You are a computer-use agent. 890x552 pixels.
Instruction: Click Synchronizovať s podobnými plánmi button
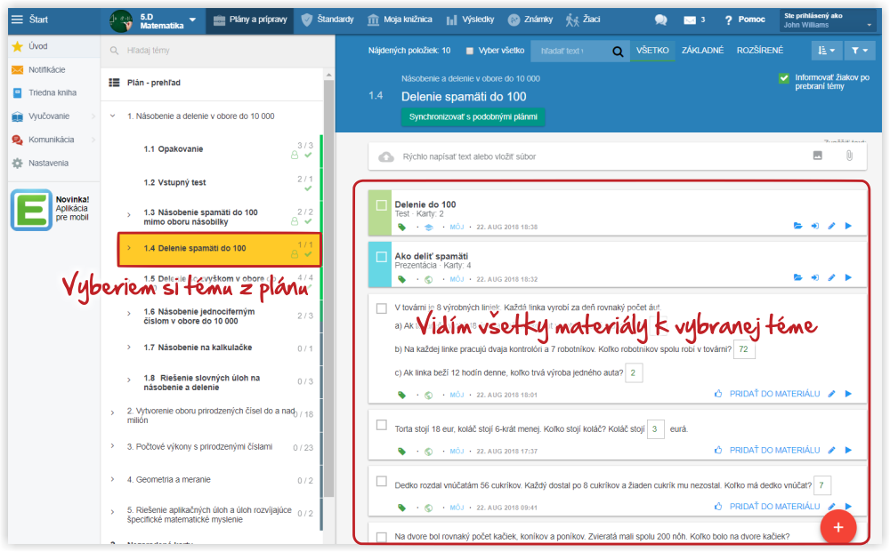pos(473,117)
